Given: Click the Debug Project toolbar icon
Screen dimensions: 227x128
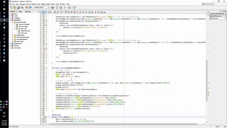Looking at the screenshot, I should [x=70, y=7].
